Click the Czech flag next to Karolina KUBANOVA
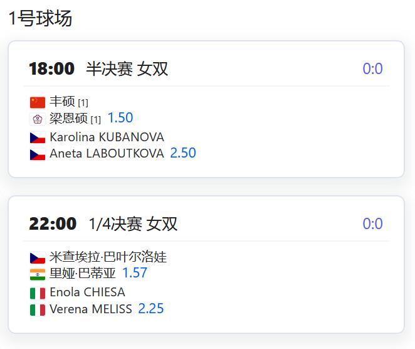Screen dimensions: 415x349 (38, 138)
